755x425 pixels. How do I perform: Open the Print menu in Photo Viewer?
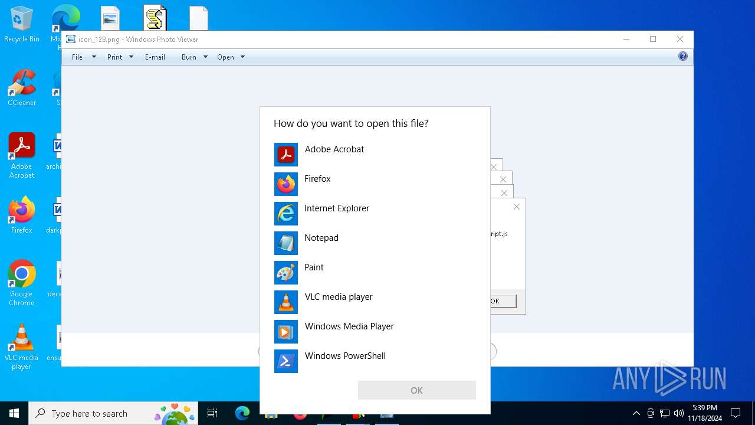coord(114,57)
